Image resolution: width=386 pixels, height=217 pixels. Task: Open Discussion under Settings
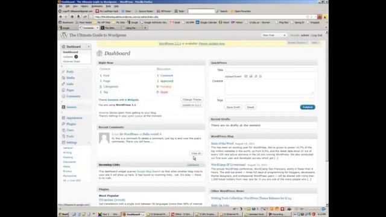coord(69,162)
